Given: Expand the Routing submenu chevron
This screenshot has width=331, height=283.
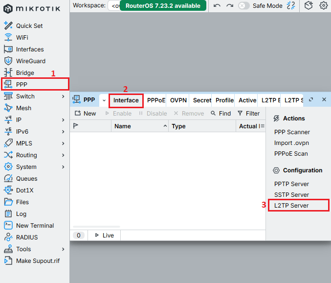Looking at the screenshot, I should pyautogui.click(x=63, y=155).
